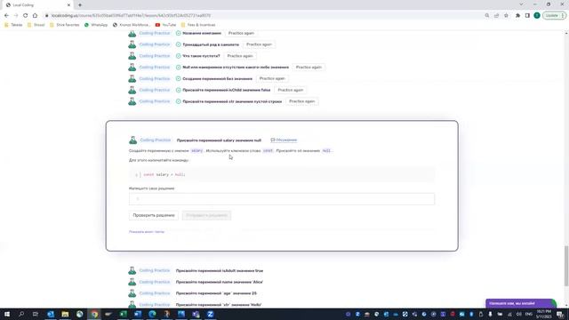This screenshot has width=569, height=320.
Task: Open the name значение 'Alice' task
Action: pos(220,282)
